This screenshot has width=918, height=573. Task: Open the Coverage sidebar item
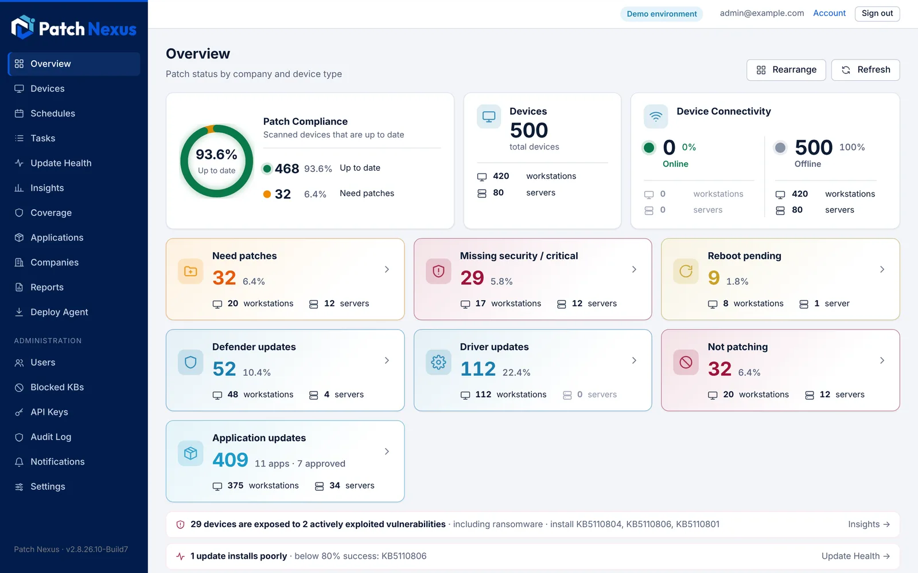(74, 213)
